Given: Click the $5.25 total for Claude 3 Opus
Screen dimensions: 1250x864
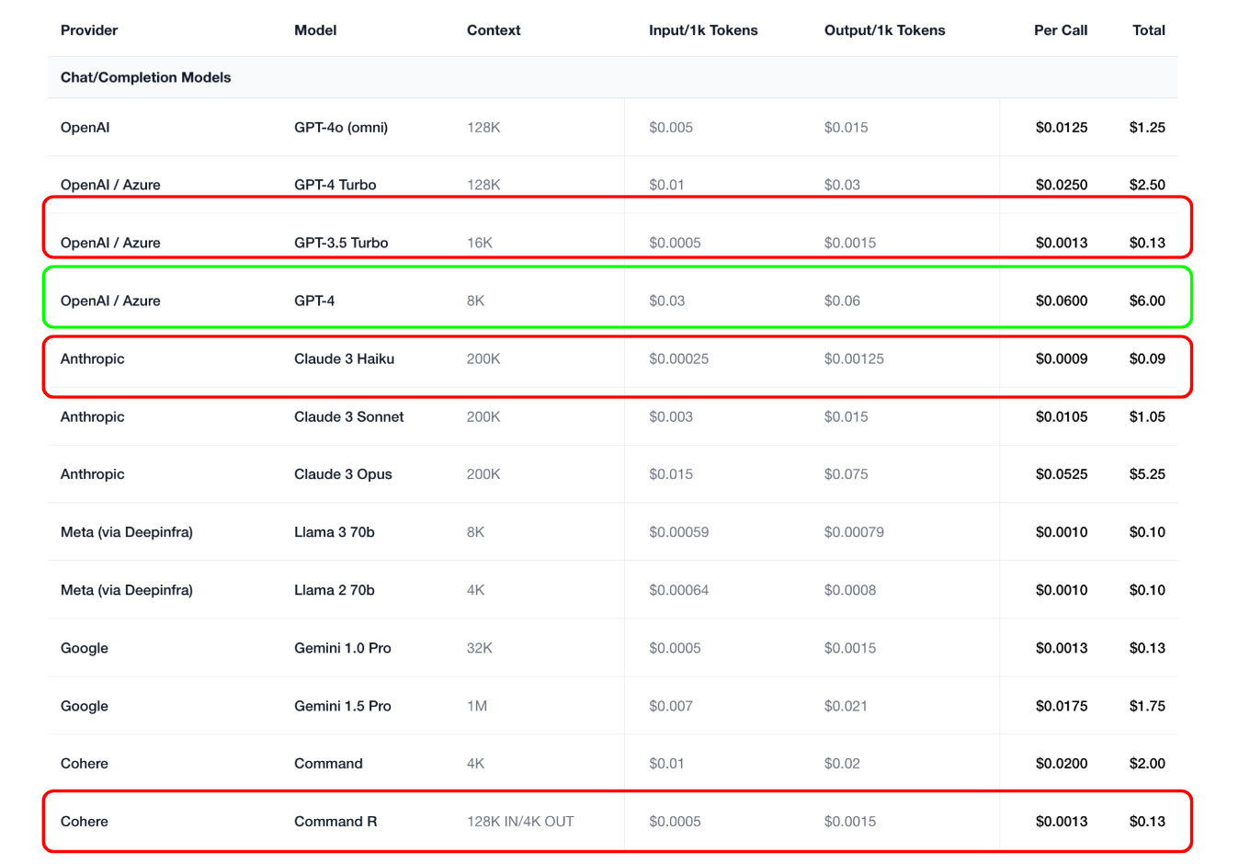Looking at the screenshot, I should (1147, 474).
